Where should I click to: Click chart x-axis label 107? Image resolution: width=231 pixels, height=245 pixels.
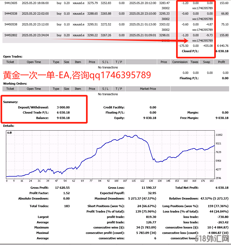point(125,181)
